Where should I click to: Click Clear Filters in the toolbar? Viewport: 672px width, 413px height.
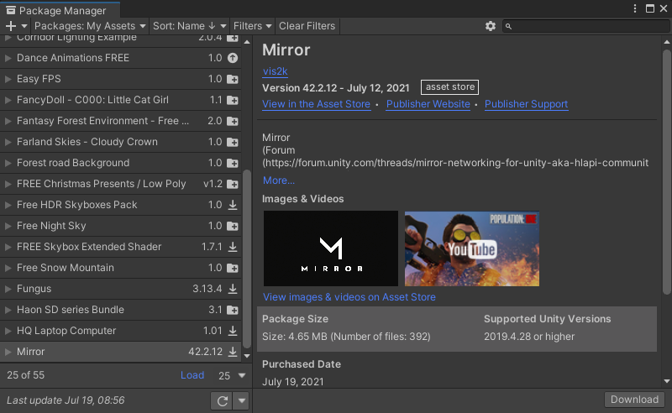(x=307, y=26)
